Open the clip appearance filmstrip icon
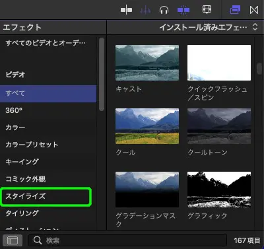Viewport: 264px width, 249px height. pyautogui.click(x=207, y=10)
